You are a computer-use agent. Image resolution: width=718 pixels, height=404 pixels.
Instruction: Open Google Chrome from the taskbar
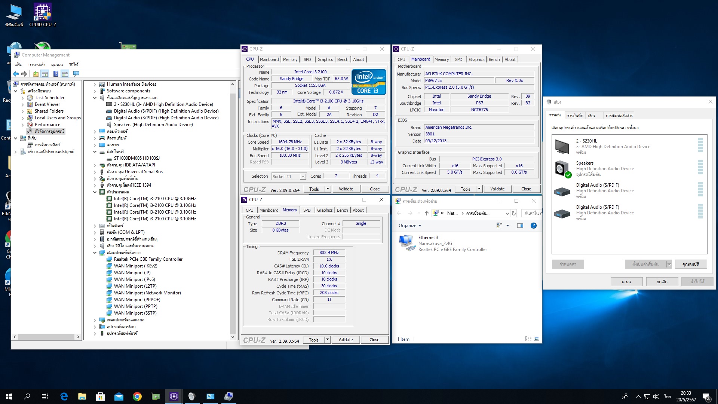(x=137, y=397)
